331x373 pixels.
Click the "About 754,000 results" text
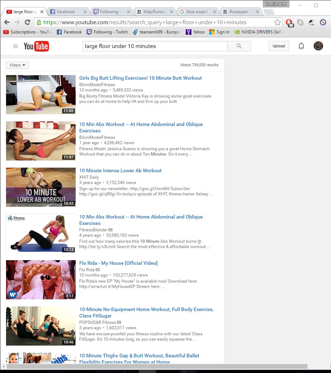coord(199,65)
